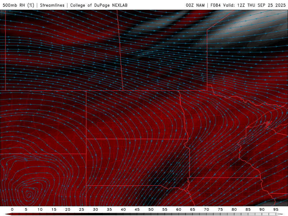
Task: Click the "20" label on the color scale
Action: 68,210
